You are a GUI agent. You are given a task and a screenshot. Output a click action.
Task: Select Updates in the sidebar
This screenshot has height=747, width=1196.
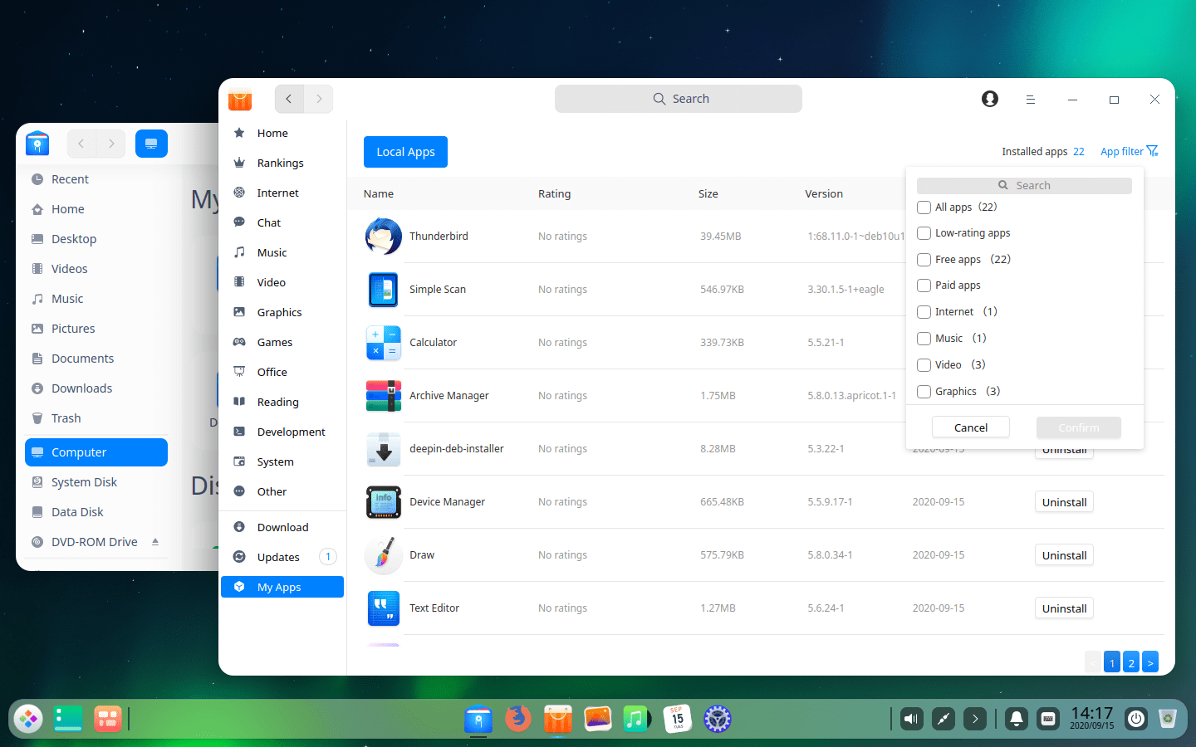[278, 558]
